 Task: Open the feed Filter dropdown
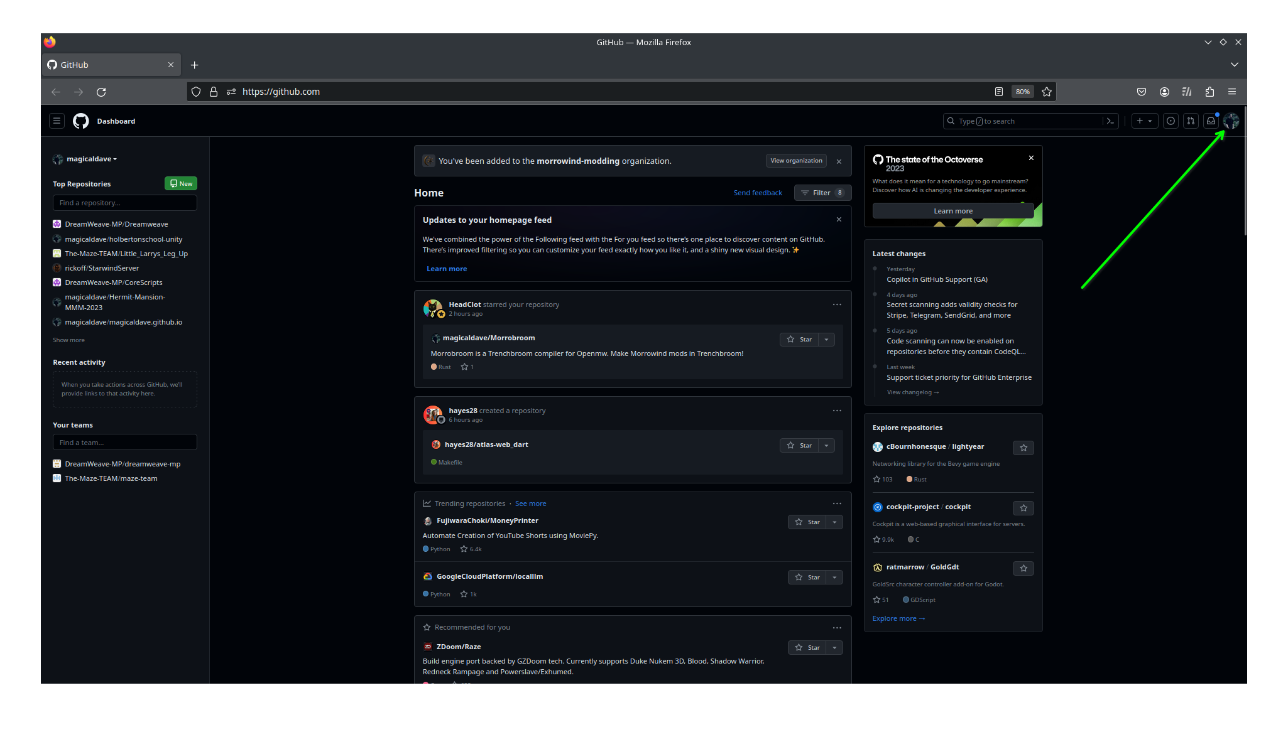click(822, 193)
